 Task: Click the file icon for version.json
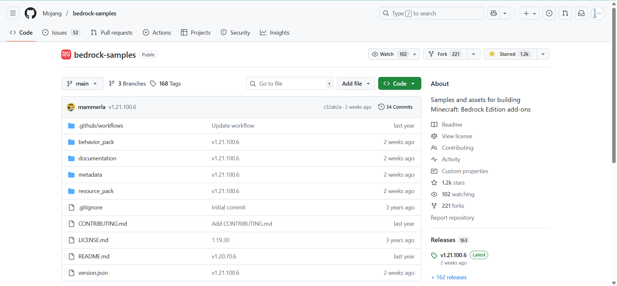pyautogui.click(x=71, y=273)
